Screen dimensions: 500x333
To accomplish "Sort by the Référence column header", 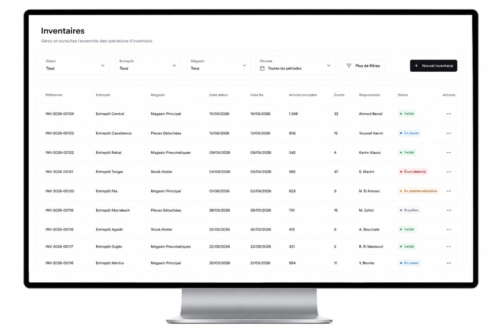I will (54, 95).
